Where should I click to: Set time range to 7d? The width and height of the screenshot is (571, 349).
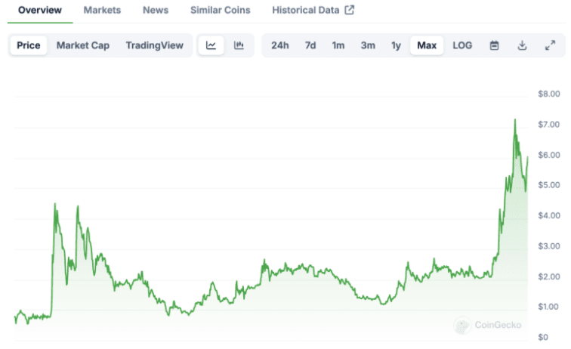310,45
